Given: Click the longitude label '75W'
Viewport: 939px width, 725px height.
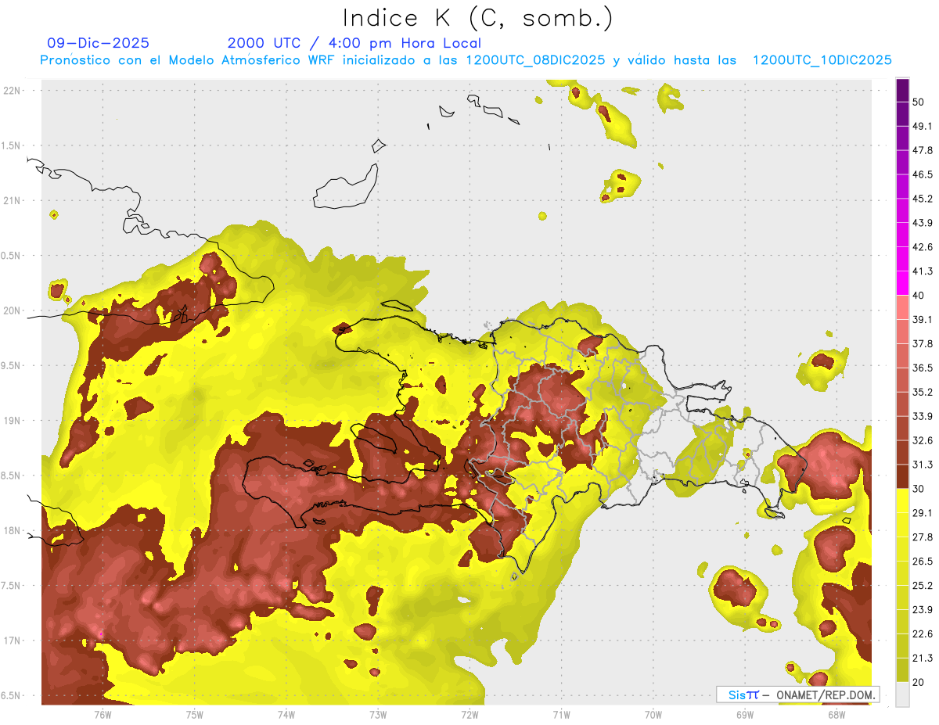Looking at the screenshot, I should click(195, 715).
